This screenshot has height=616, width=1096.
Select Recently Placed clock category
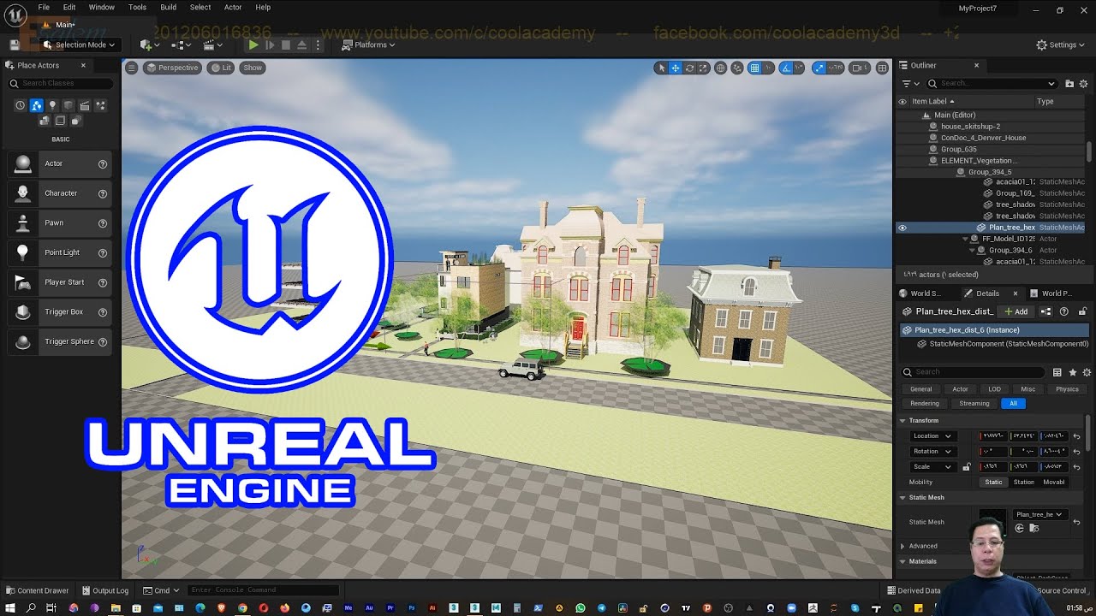(21, 105)
